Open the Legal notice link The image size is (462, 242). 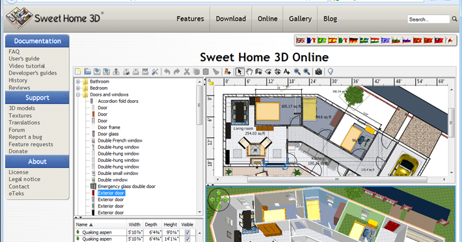(25, 179)
